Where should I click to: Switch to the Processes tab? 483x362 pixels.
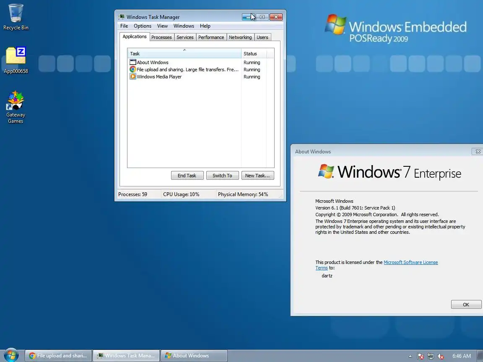click(161, 37)
